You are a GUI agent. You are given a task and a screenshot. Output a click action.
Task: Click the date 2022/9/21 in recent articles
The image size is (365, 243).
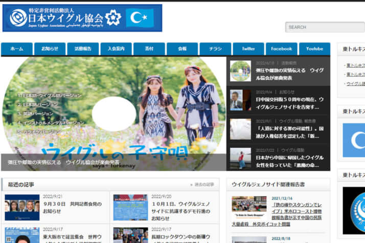[53, 197]
